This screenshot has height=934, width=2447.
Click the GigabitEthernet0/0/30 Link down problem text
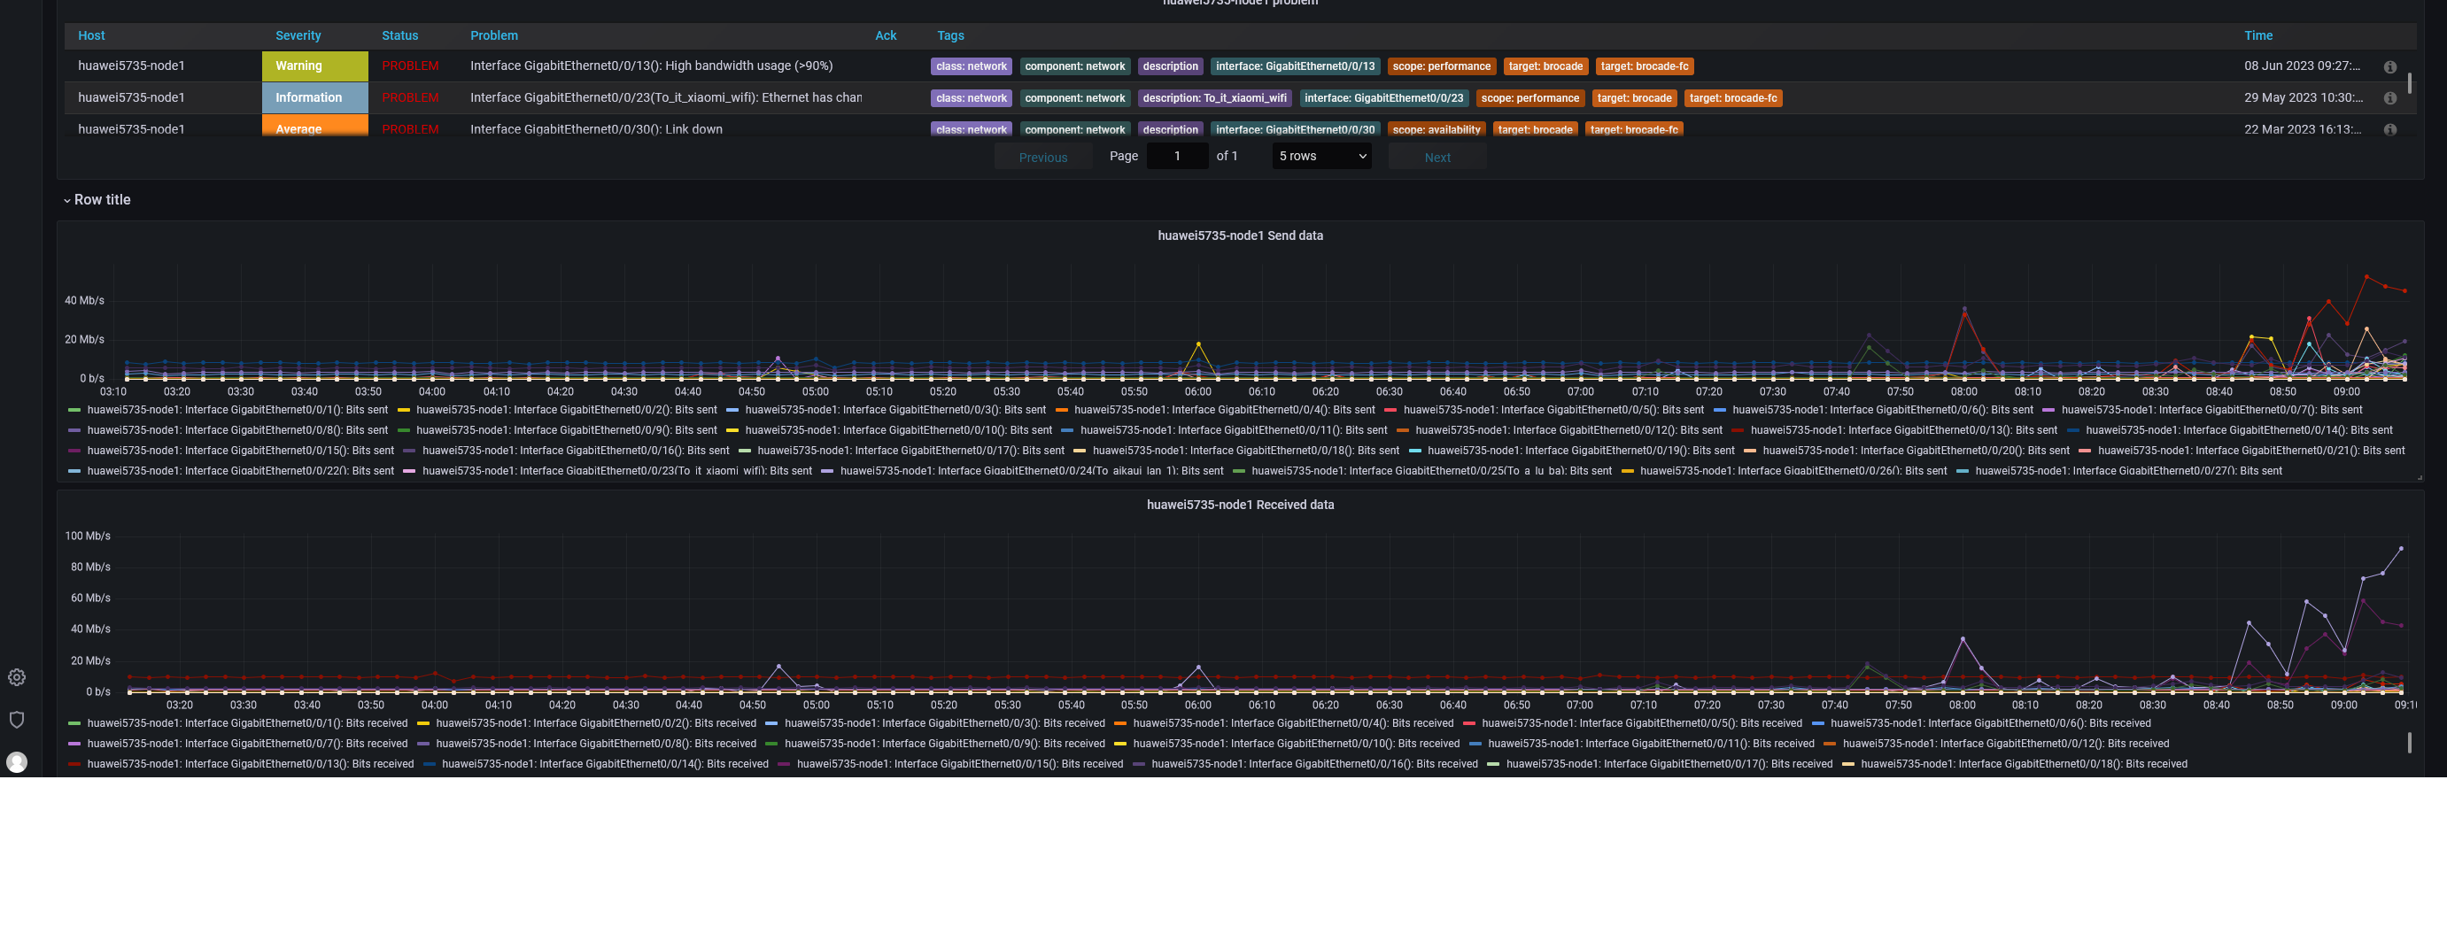pyautogui.click(x=596, y=129)
